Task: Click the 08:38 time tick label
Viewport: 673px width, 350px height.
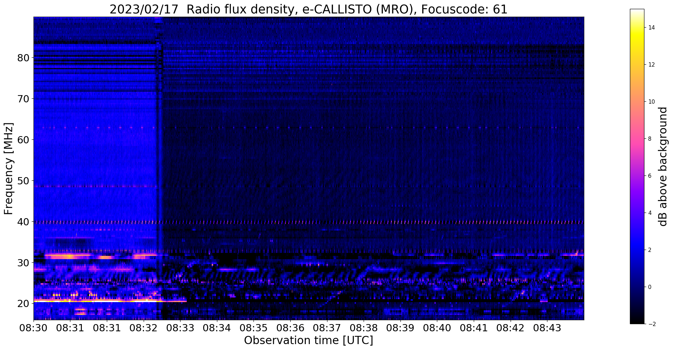Action: click(364, 328)
